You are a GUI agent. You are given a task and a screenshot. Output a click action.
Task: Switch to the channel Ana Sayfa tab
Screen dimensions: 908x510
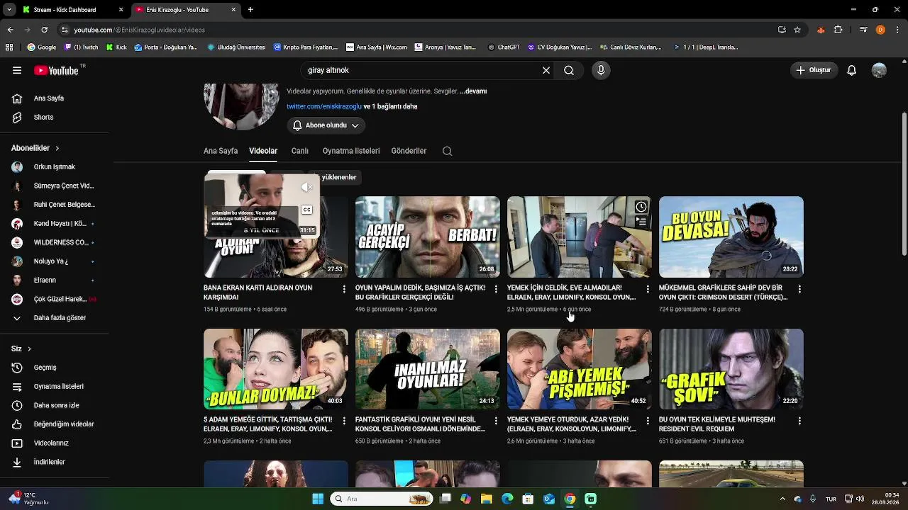tap(221, 151)
